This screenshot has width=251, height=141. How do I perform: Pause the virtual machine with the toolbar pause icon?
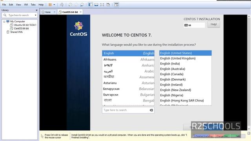[50, 5]
